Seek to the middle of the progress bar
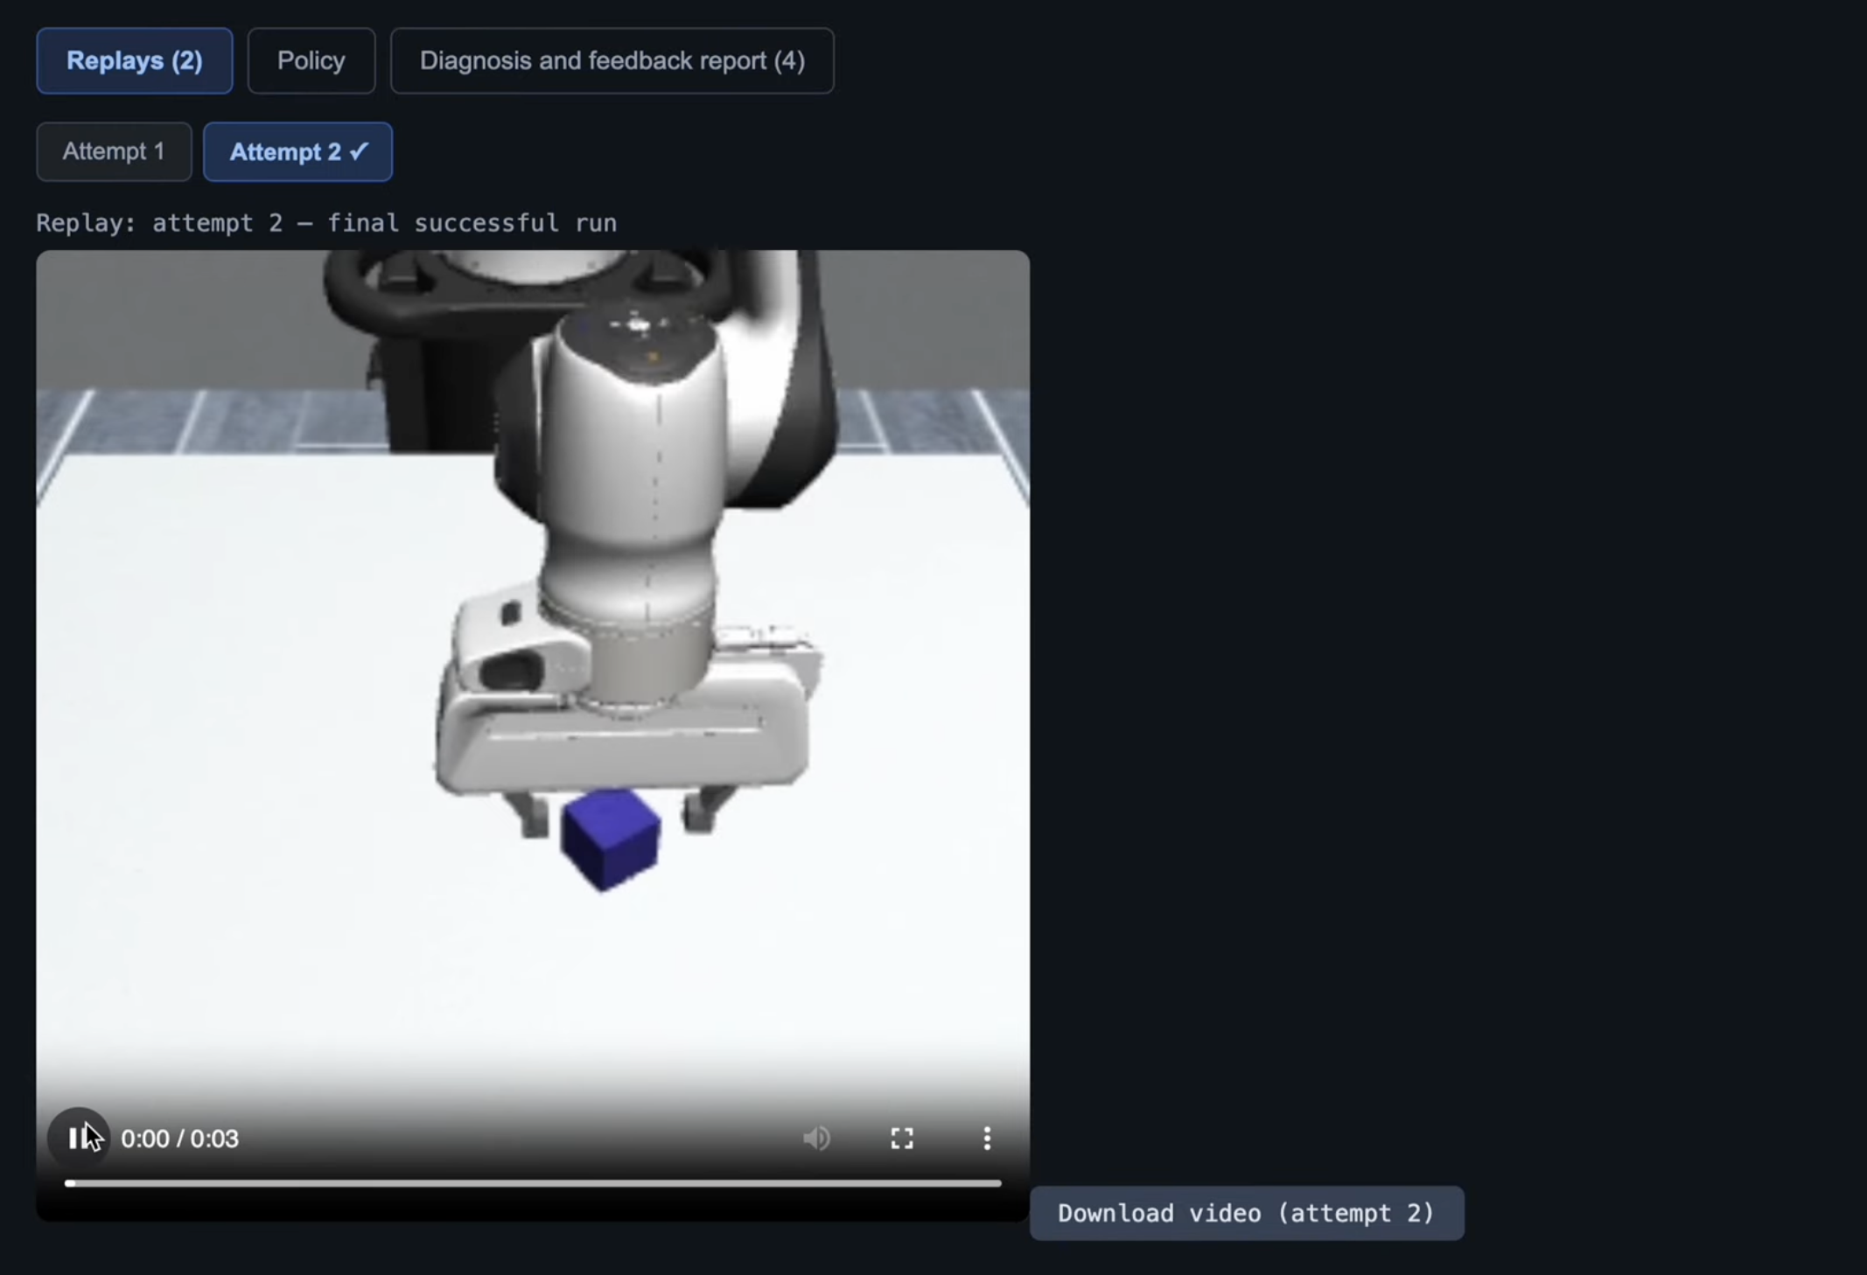The width and height of the screenshot is (1867, 1275). click(533, 1183)
